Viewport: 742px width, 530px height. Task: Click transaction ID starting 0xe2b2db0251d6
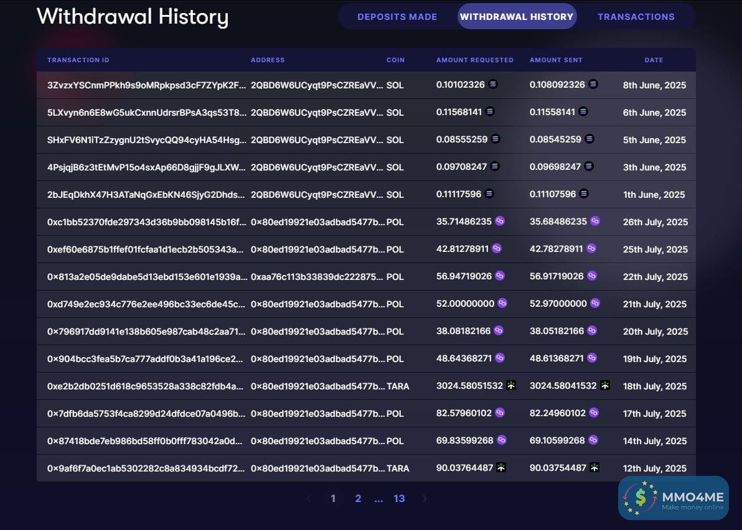[x=145, y=386]
